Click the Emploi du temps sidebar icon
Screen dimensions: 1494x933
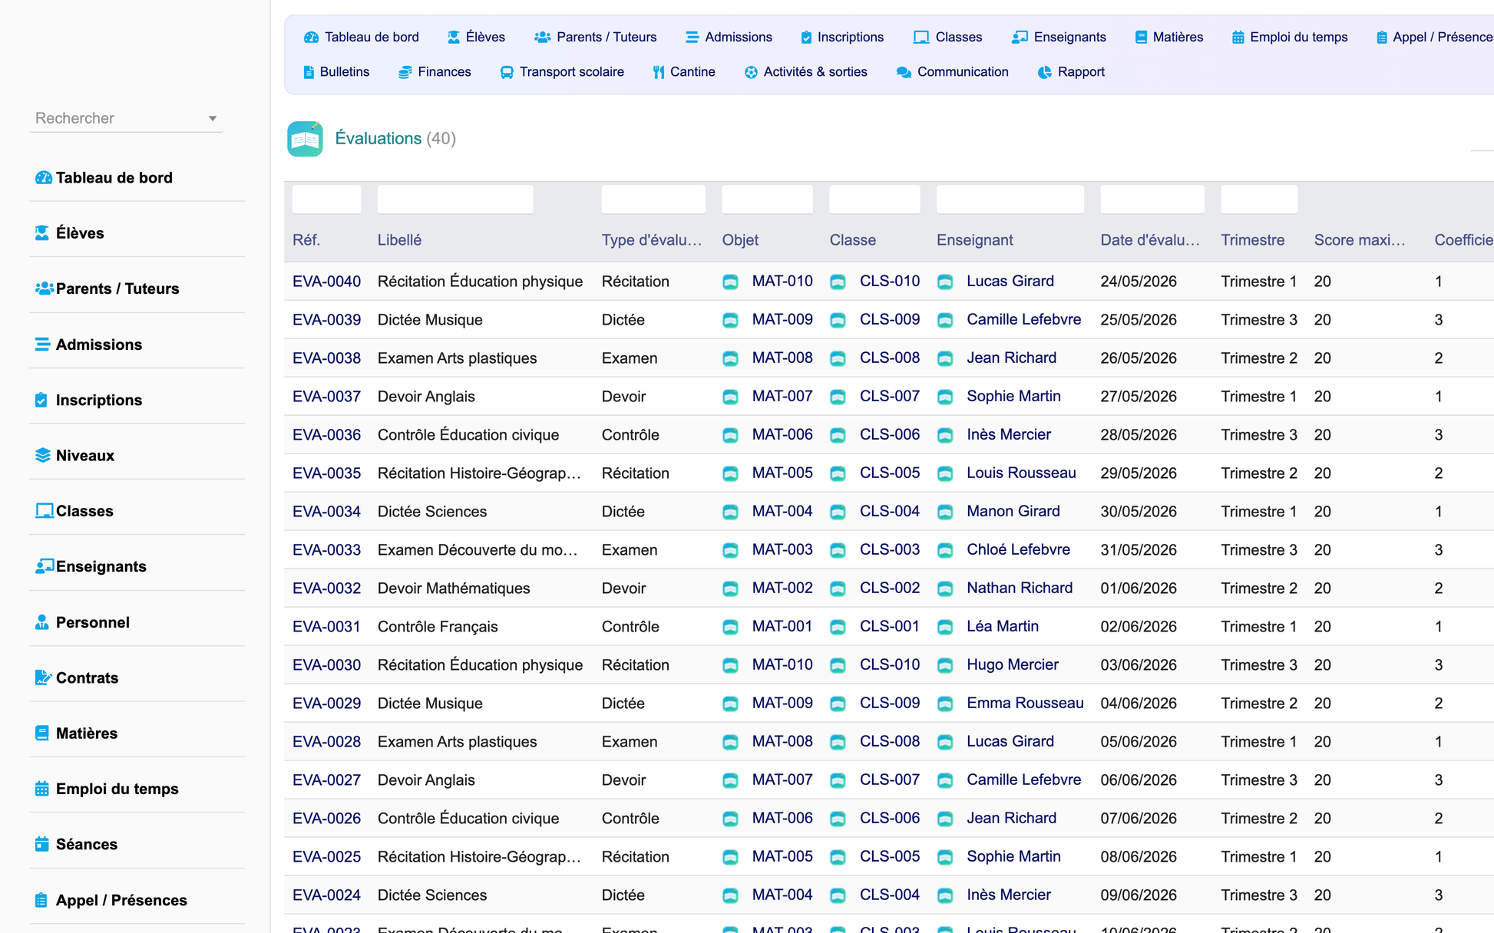tap(41, 789)
